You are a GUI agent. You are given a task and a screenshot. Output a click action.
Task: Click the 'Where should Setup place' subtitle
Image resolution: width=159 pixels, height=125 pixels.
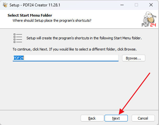(52, 20)
